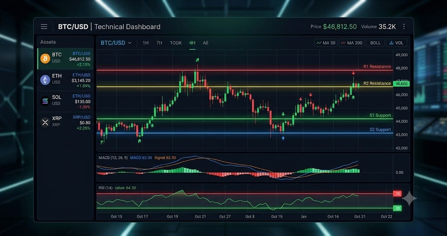This screenshot has height=236, width=447.
Task: Select the XRP asset row
Action: (65, 123)
